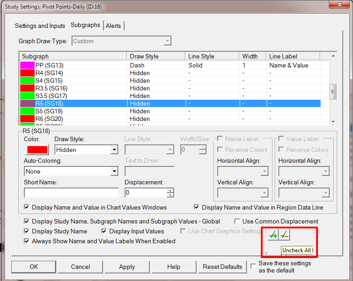Screen dimensions: 353x281
Task: Select the PP (SG13) subgraph row
Action: tap(170, 65)
